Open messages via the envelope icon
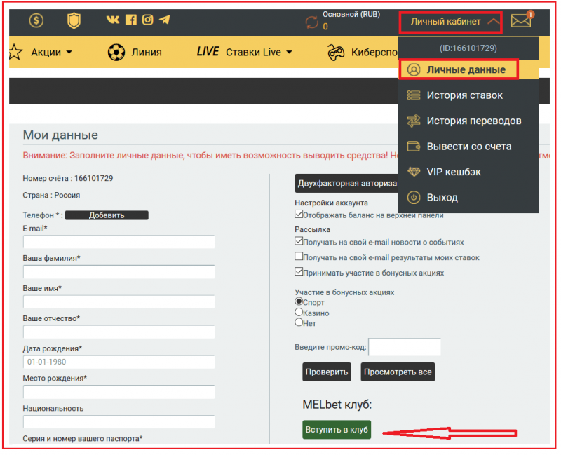Image resolution: width=561 pixels, height=455 pixels. tap(520, 21)
